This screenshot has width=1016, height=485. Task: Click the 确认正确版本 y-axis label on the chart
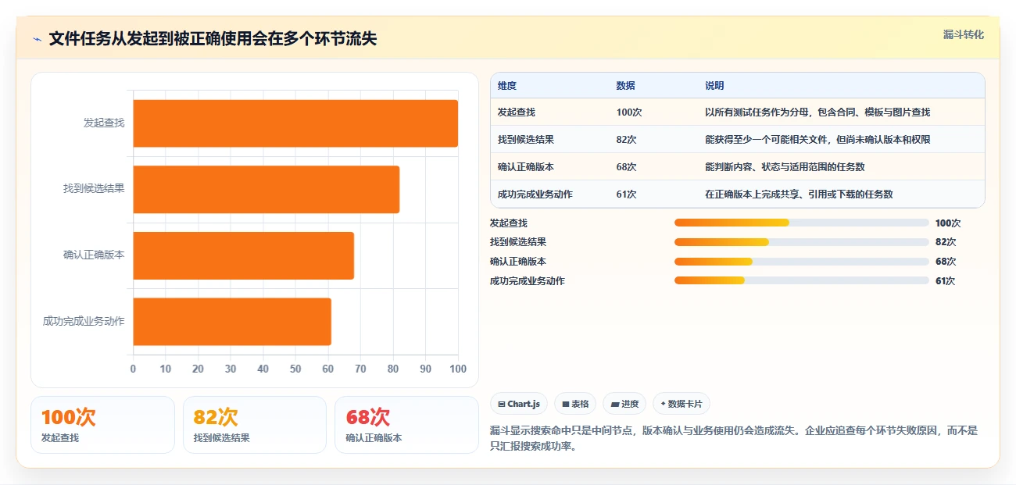pyautogui.click(x=94, y=255)
